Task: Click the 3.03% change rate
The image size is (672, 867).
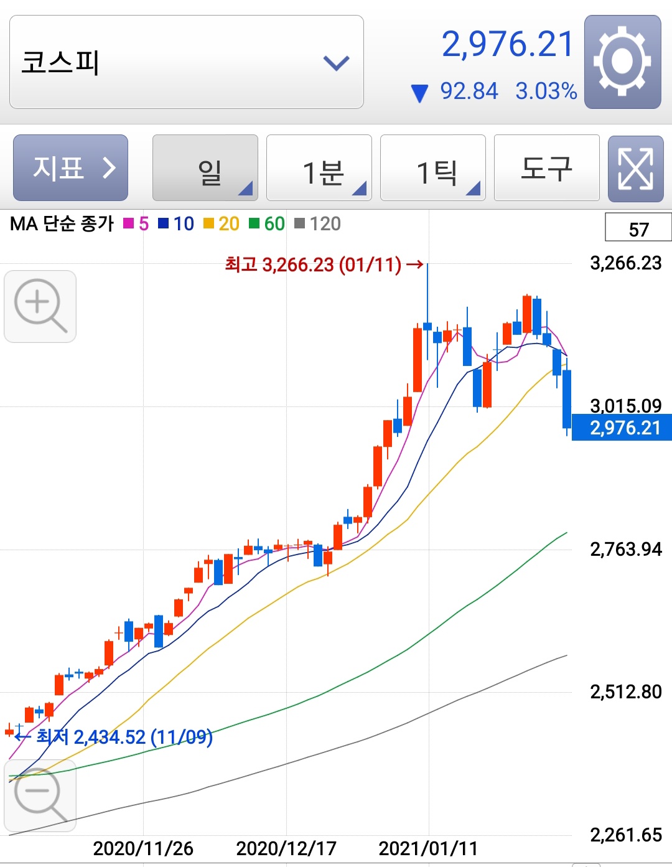Action: point(546,91)
